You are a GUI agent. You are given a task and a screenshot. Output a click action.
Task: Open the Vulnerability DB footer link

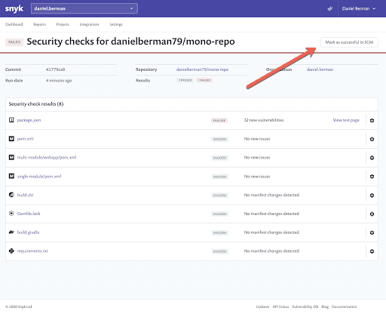click(x=305, y=306)
